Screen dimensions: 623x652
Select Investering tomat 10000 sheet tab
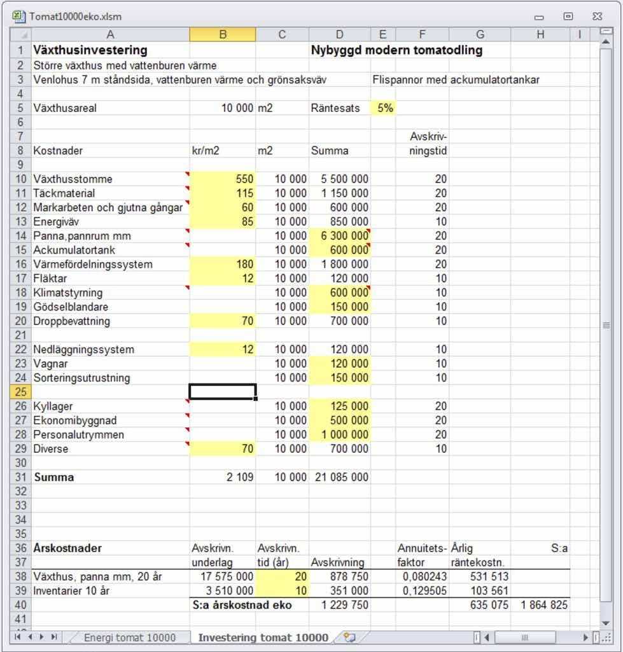tap(263, 637)
